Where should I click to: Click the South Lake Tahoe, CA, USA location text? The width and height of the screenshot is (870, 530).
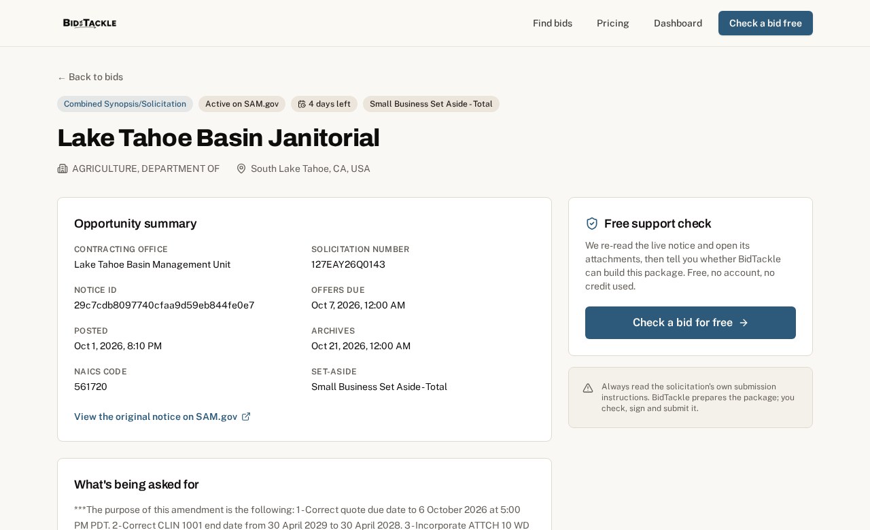[311, 169]
